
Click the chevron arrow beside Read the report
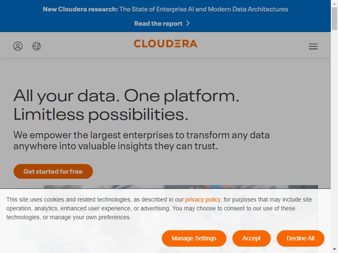click(x=188, y=23)
